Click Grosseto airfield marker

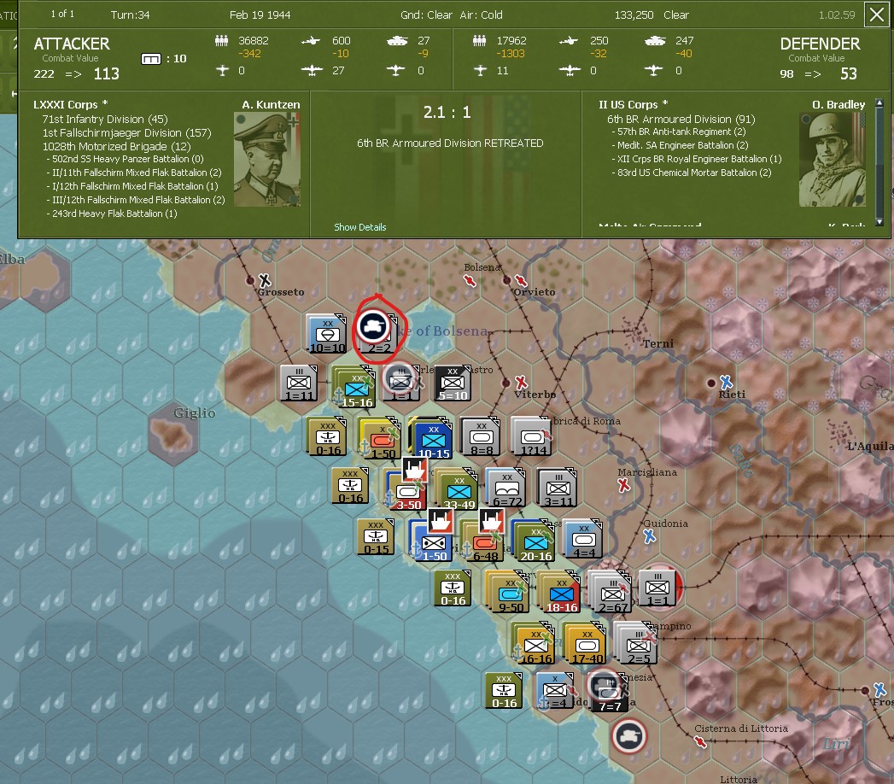point(265,280)
